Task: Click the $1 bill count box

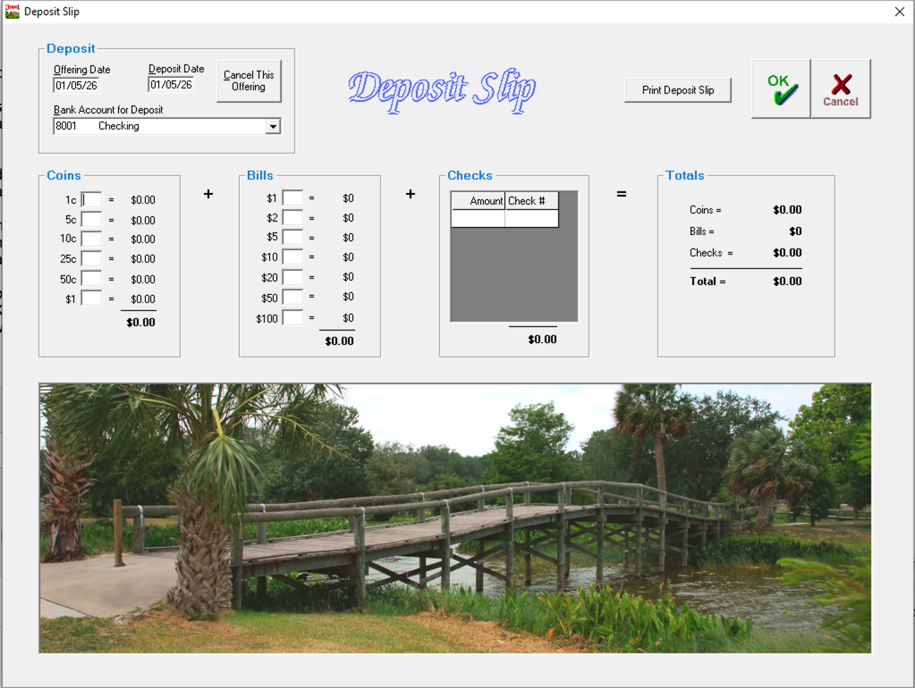Action: pos(293,198)
